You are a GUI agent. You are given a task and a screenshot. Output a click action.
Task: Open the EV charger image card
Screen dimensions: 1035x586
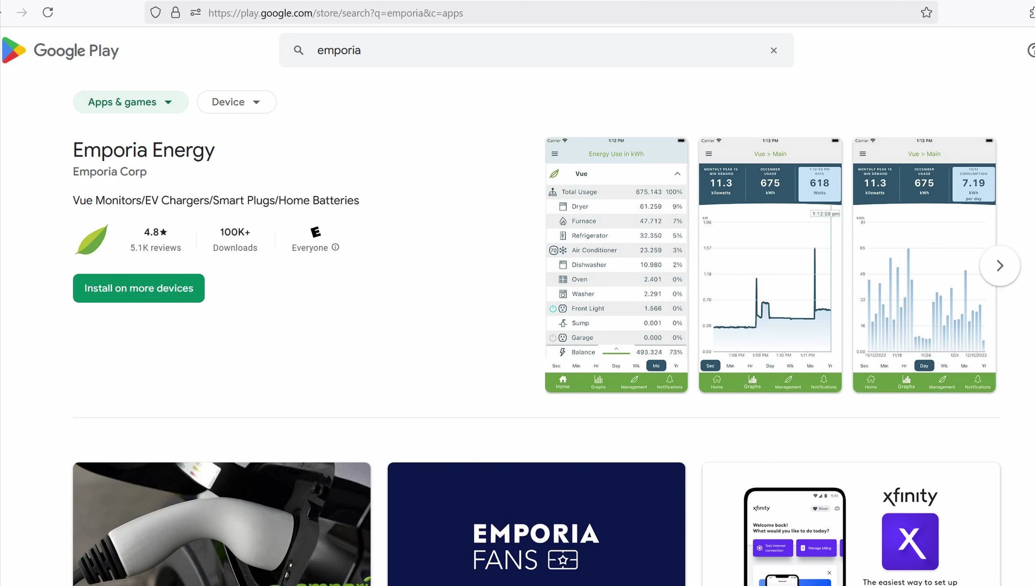click(221, 524)
